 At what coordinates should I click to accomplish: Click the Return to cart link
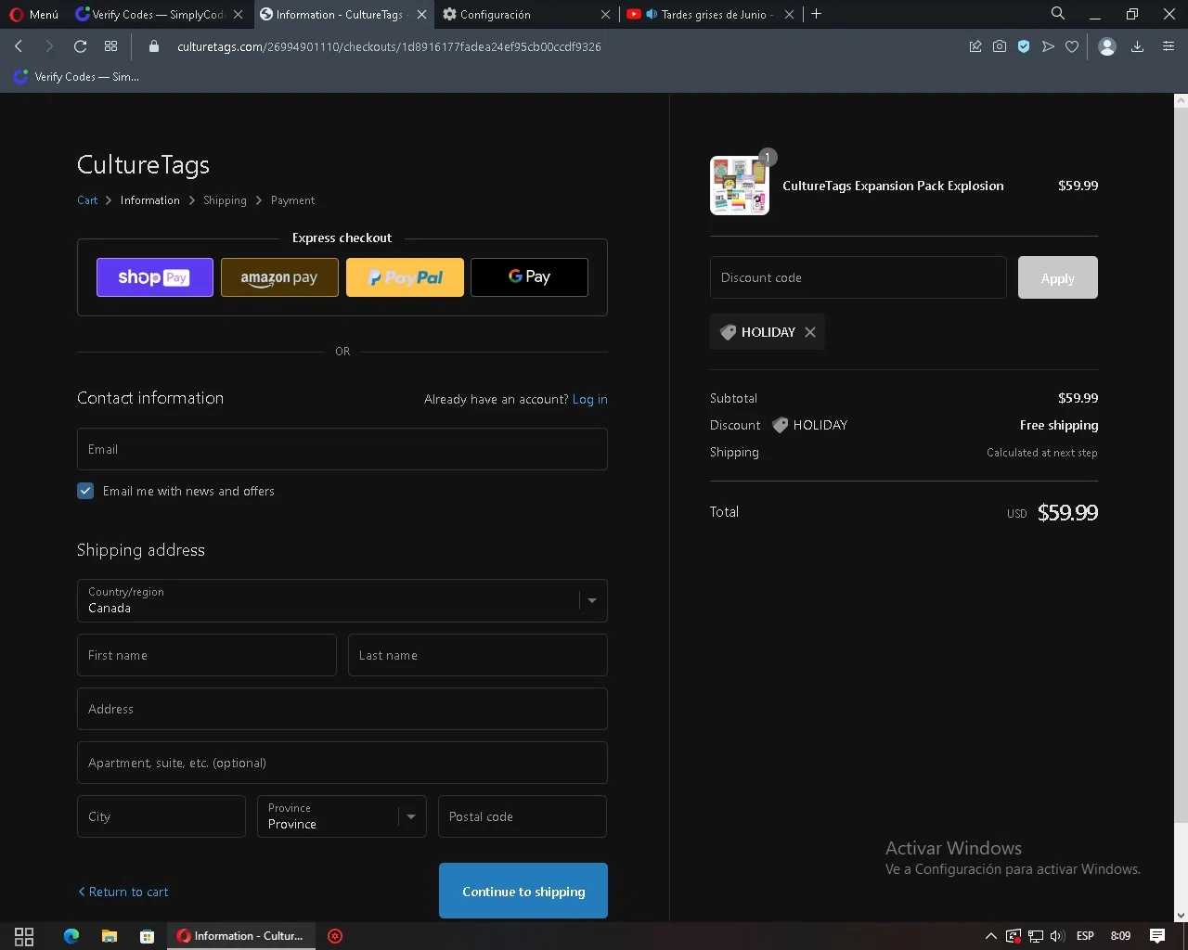[123, 892]
